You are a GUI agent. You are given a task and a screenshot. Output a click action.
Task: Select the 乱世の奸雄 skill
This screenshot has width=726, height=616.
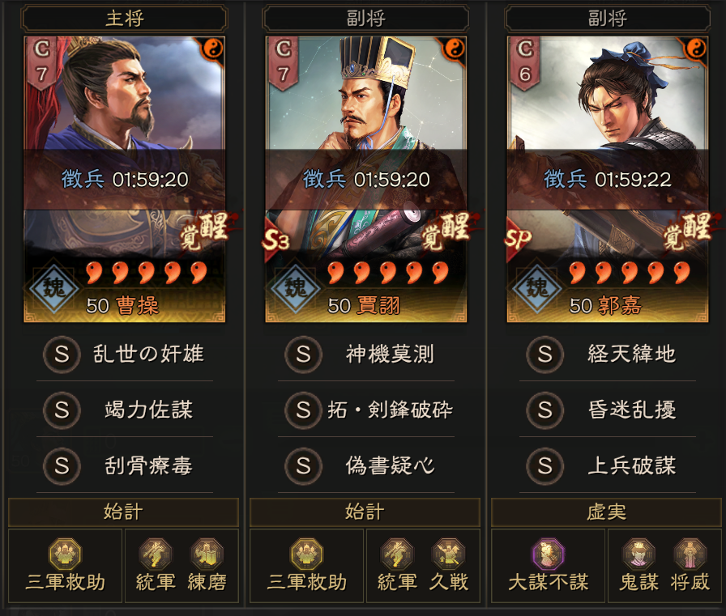coord(125,355)
